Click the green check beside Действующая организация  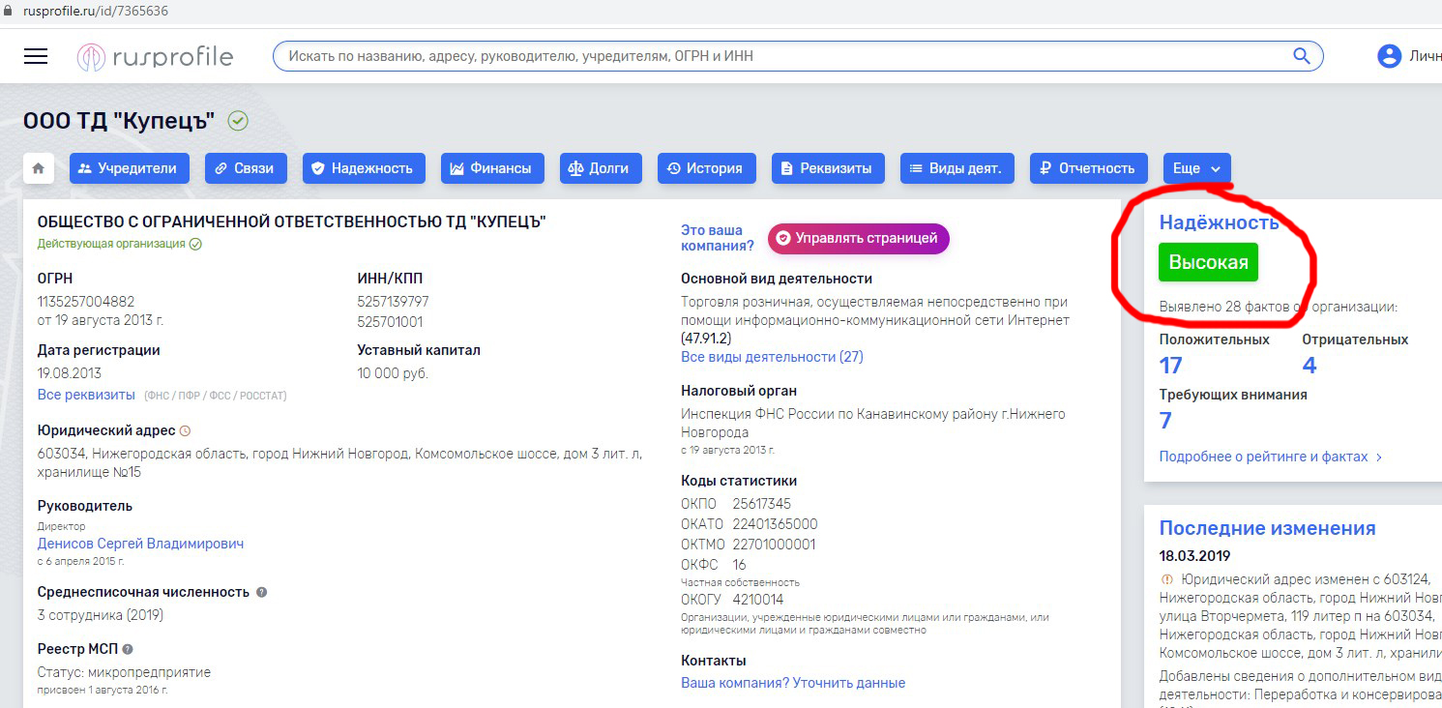coord(195,244)
